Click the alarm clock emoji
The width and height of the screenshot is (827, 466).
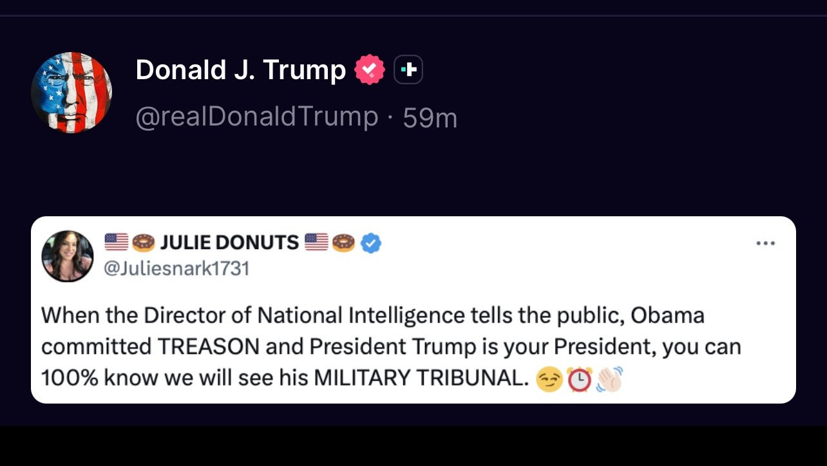tap(580, 380)
